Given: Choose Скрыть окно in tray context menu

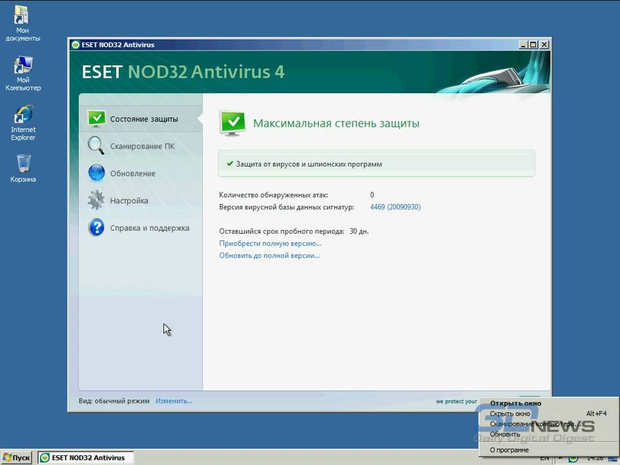Looking at the screenshot, I should pos(510,413).
